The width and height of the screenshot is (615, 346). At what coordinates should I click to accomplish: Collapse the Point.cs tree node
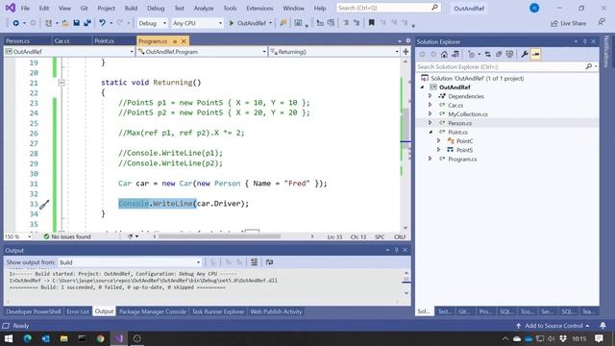click(x=430, y=132)
